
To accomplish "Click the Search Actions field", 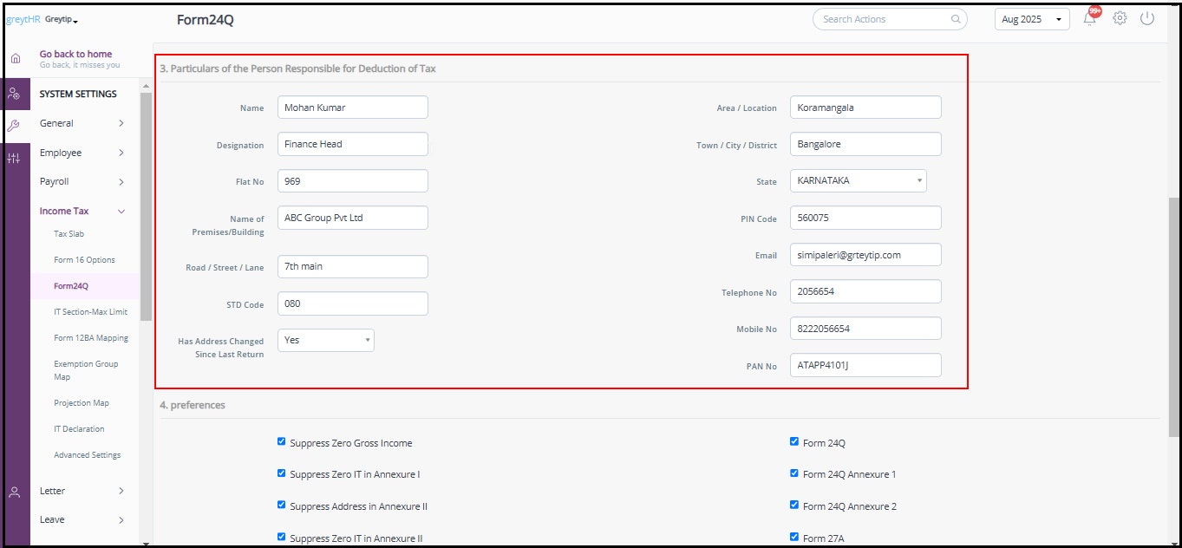I will [885, 19].
